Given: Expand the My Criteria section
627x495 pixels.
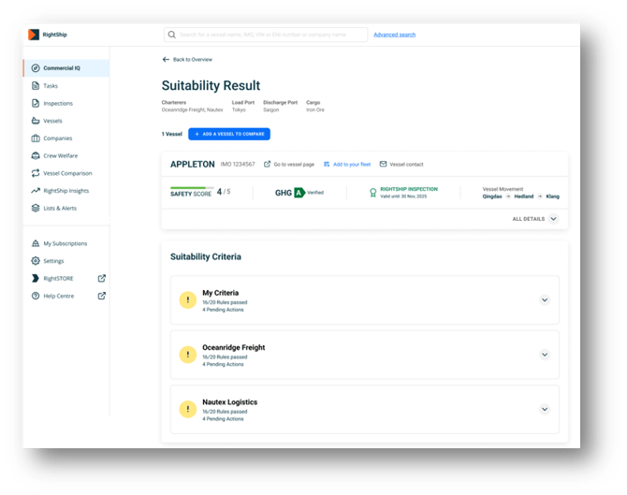Looking at the screenshot, I should (545, 299).
